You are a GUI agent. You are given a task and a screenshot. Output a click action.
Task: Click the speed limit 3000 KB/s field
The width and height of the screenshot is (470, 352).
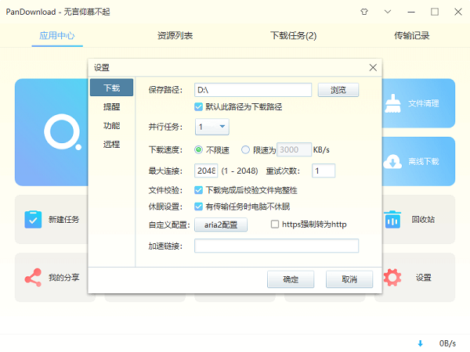294,149
